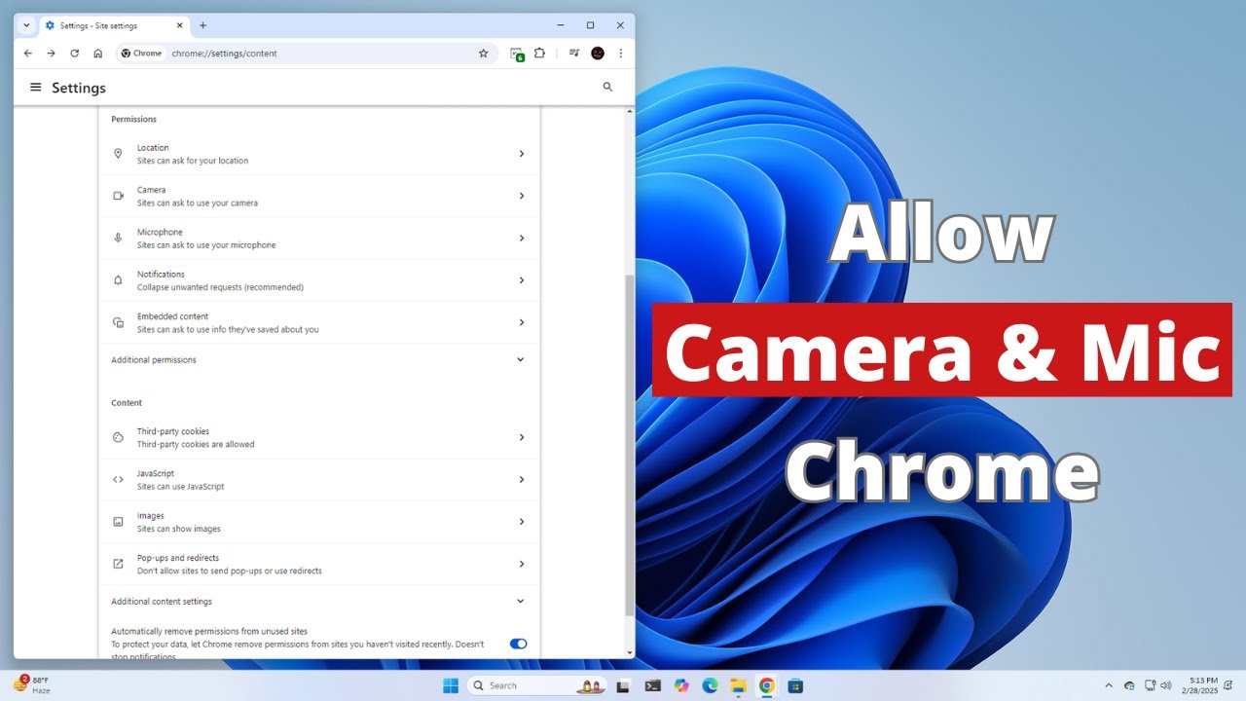Open the profile avatar menu
This screenshot has height=701, width=1246.
[598, 54]
